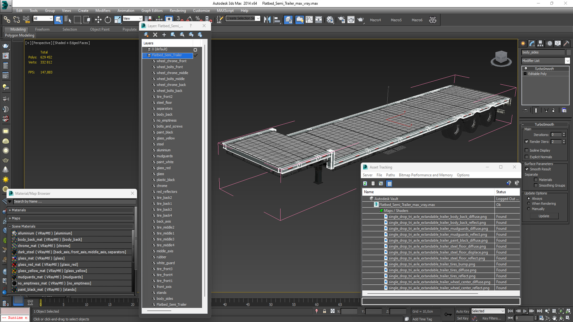Click Delete layer X icon in Layer dialog

(155, 35)
